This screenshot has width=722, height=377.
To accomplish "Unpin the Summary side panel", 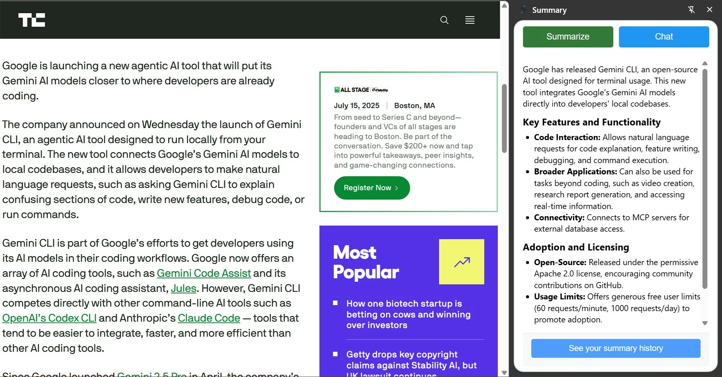I will pyautogui.click(x=691, y=10).
